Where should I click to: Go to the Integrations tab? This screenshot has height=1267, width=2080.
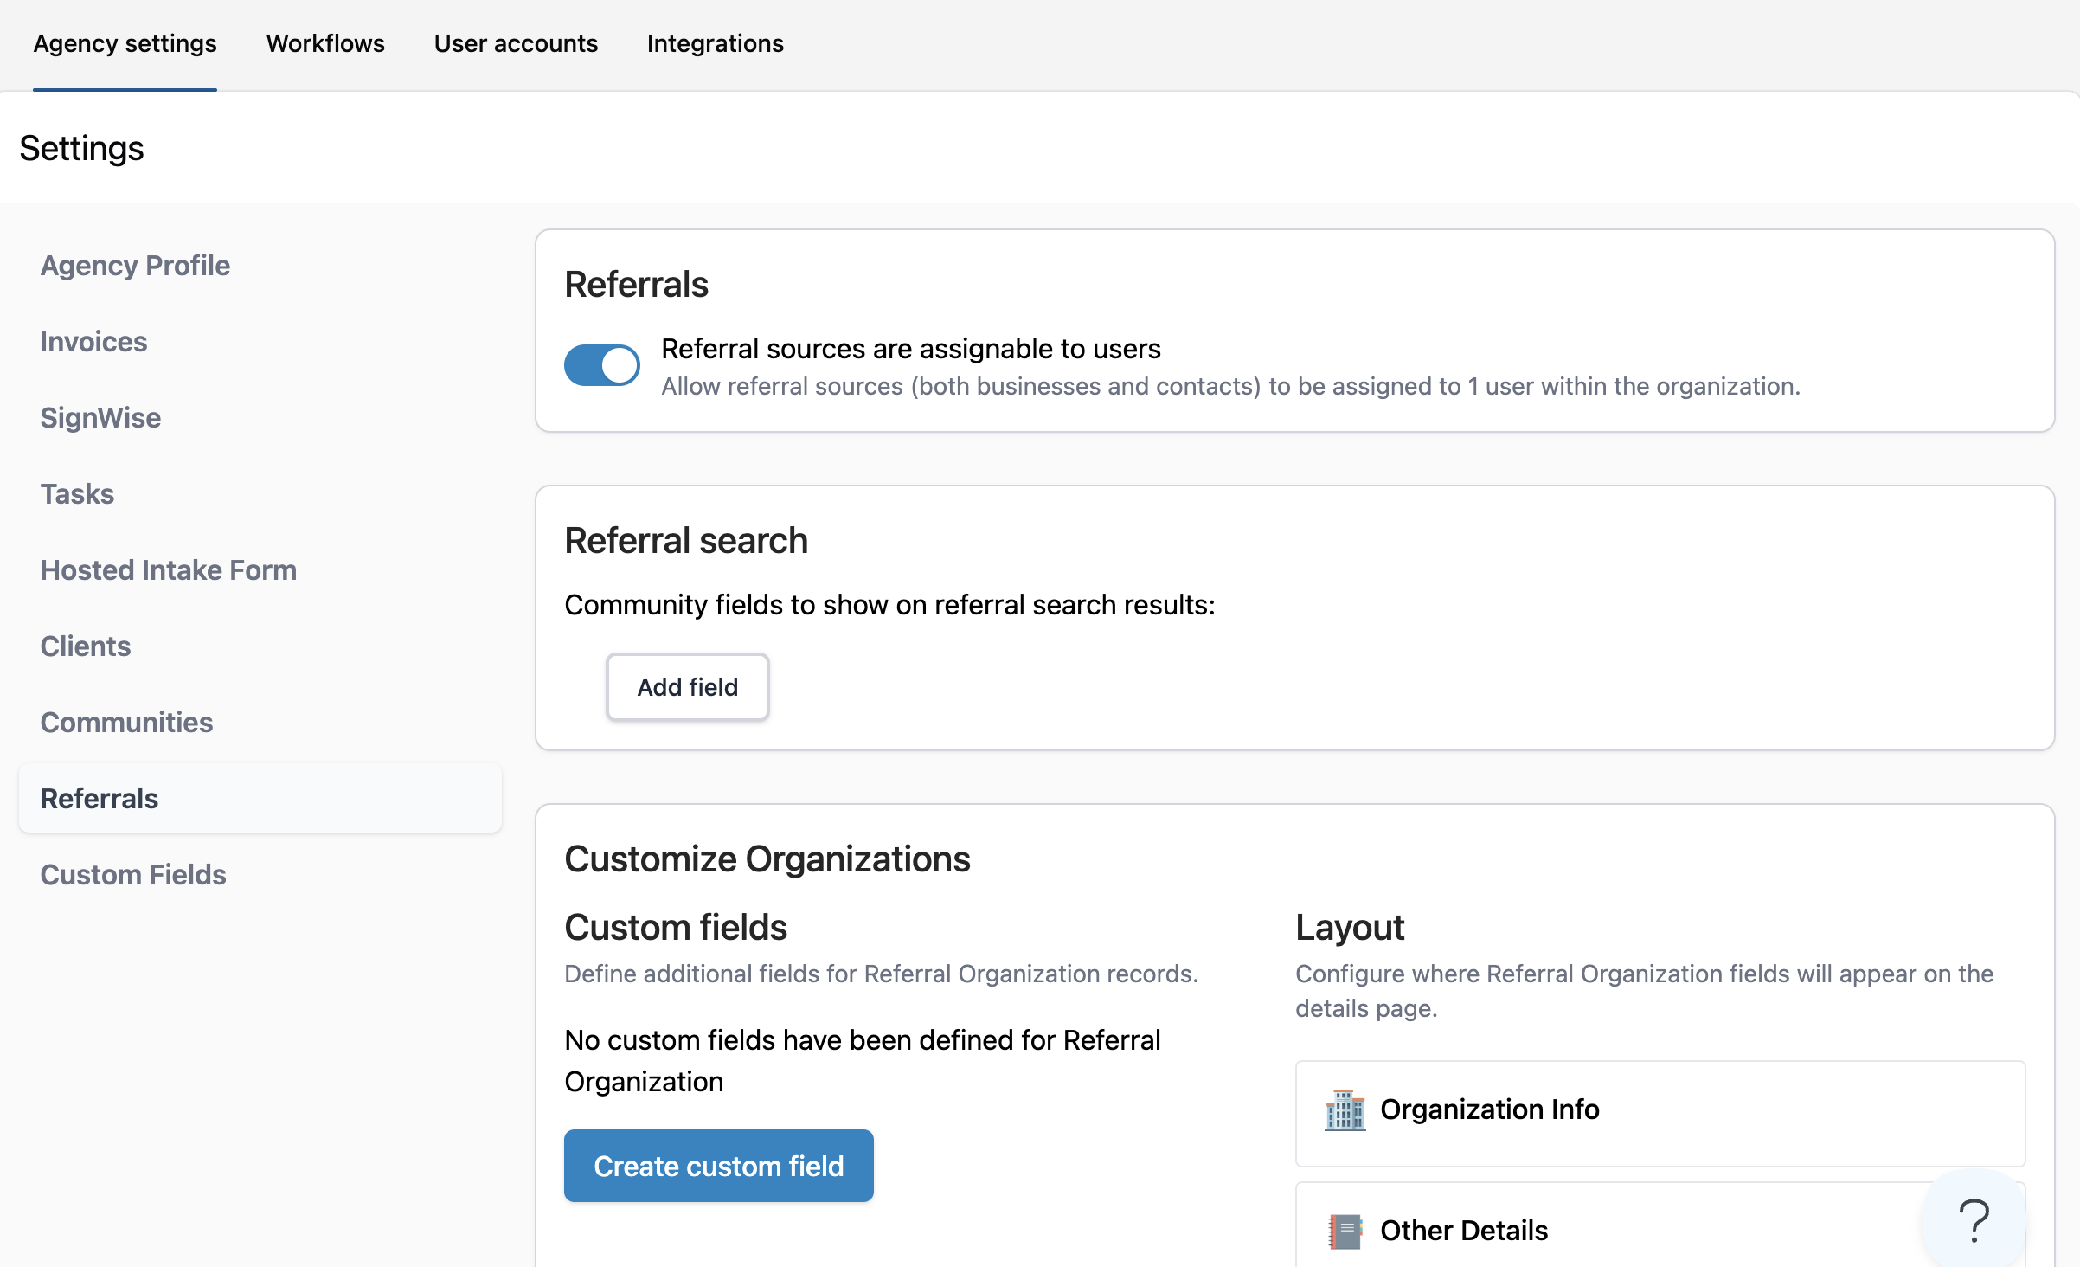pos(715,43)
